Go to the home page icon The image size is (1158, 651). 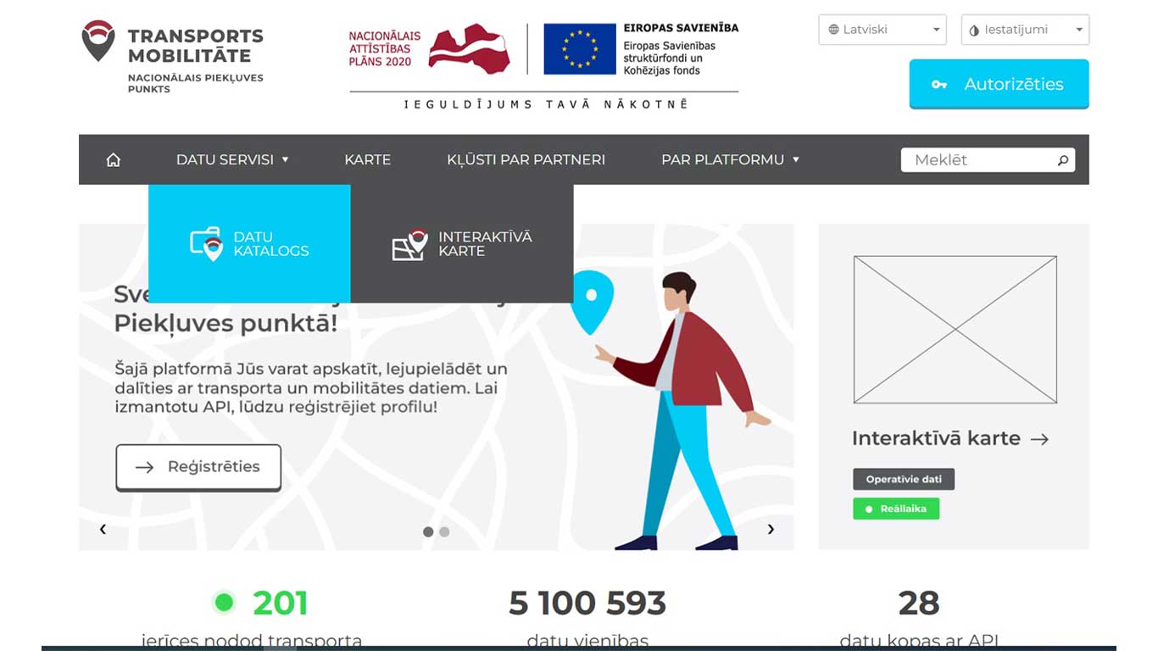114,159
